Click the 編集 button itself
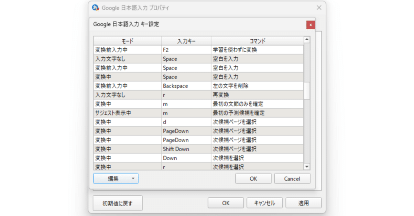This screenshot has height=216, width=414. 113,178
